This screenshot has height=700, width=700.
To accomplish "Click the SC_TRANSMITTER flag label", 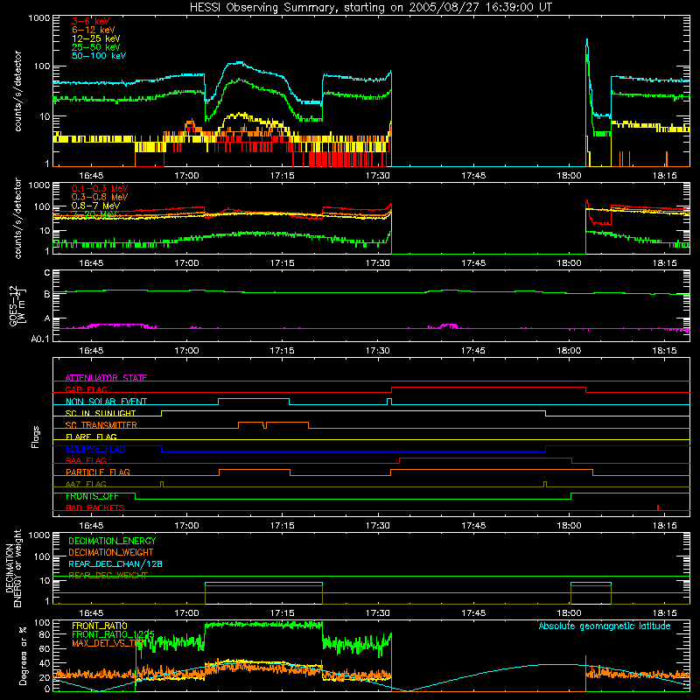I will point(101,424).
